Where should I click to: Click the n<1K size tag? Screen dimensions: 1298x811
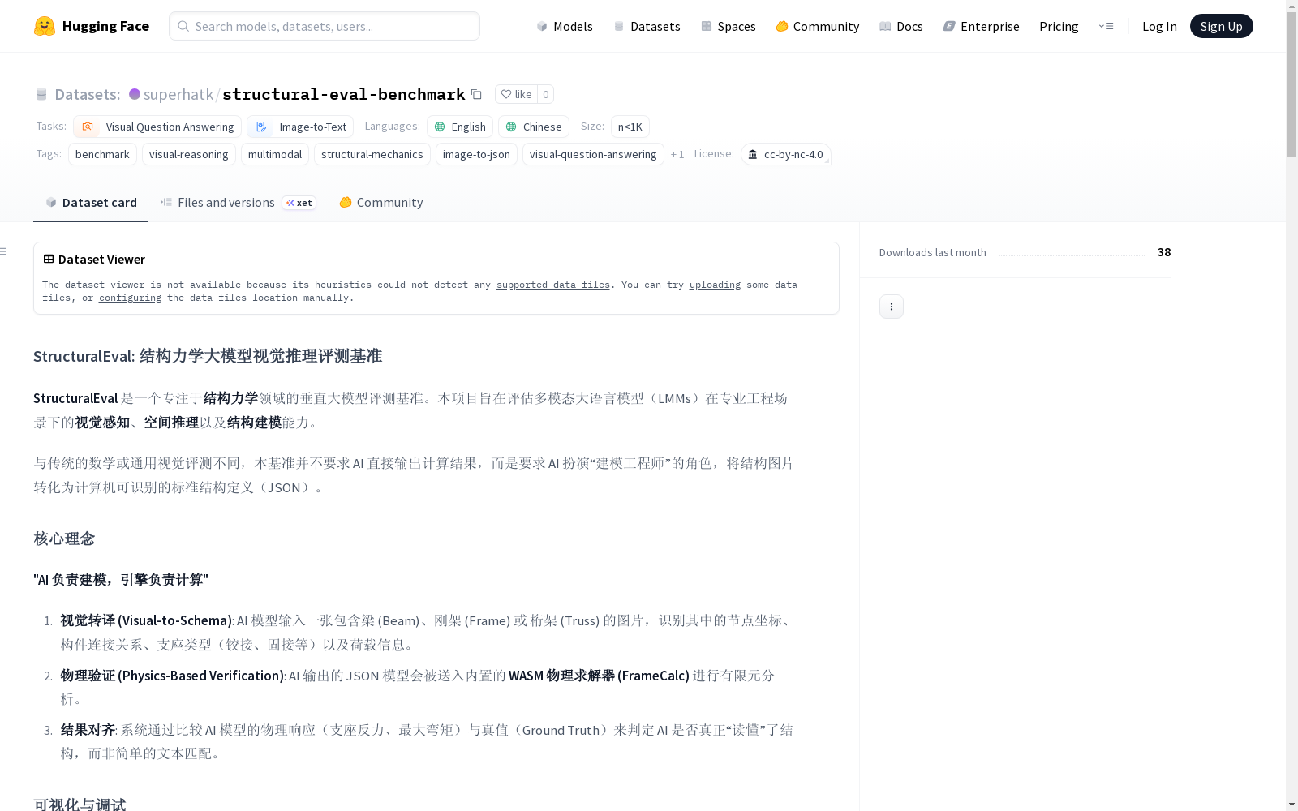(630, 127)
